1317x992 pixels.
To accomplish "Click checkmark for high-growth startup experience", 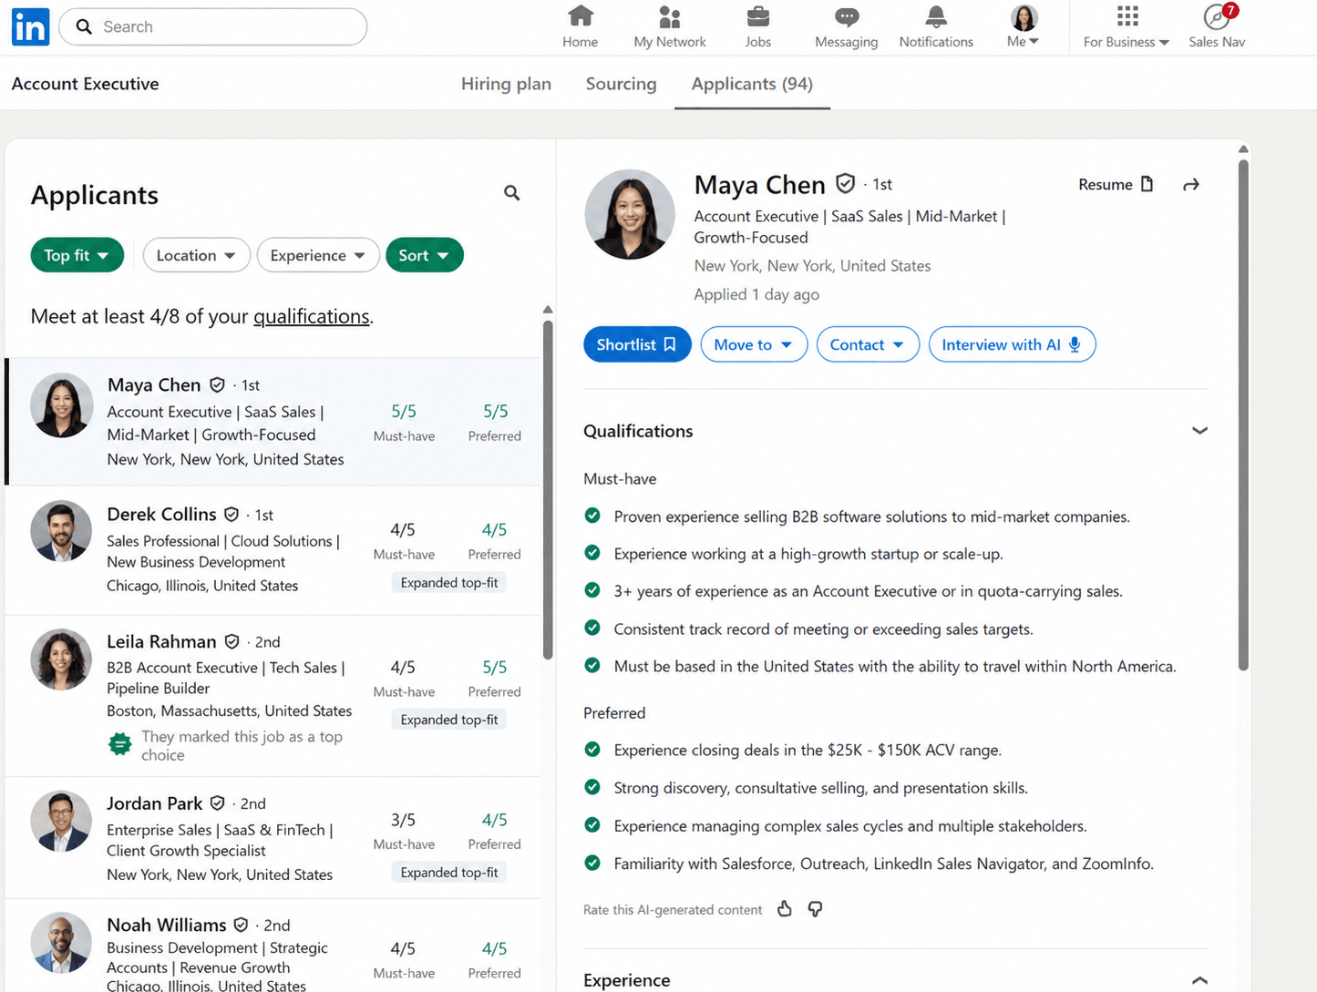I will click(592, 553).
